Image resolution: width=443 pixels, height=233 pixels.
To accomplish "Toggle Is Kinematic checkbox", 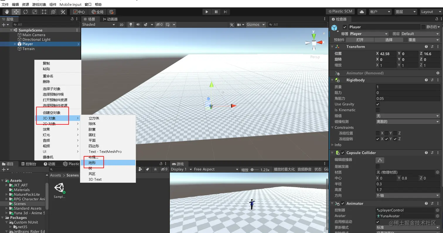I will [x=378, y=110].
